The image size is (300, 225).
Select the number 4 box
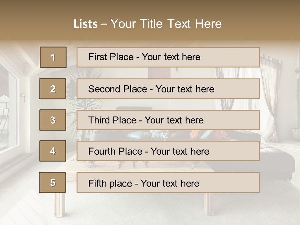53,151
